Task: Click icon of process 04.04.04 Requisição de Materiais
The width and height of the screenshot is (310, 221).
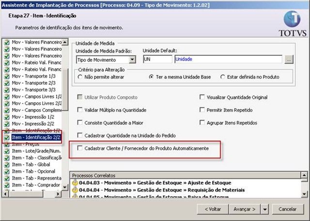Action: click(x=75, y=190)
